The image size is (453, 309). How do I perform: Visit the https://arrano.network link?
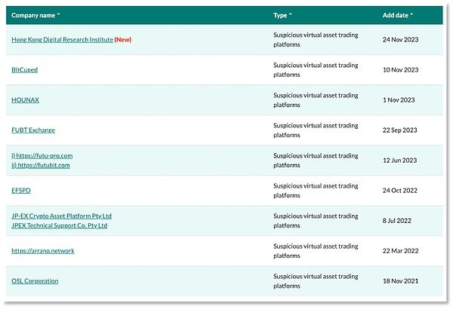(42, 250)
